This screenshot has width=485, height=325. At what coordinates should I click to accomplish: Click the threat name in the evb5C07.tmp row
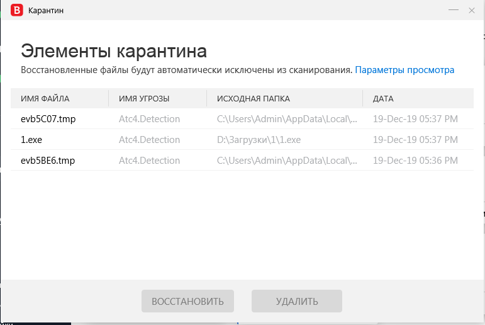pyautogui.click(x=149, y=118)
